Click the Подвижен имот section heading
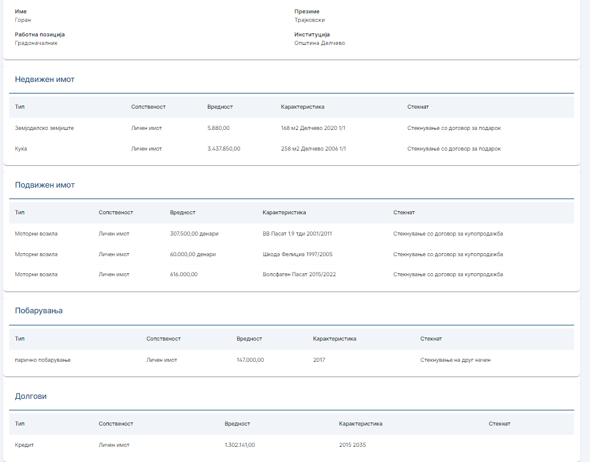 45,185
